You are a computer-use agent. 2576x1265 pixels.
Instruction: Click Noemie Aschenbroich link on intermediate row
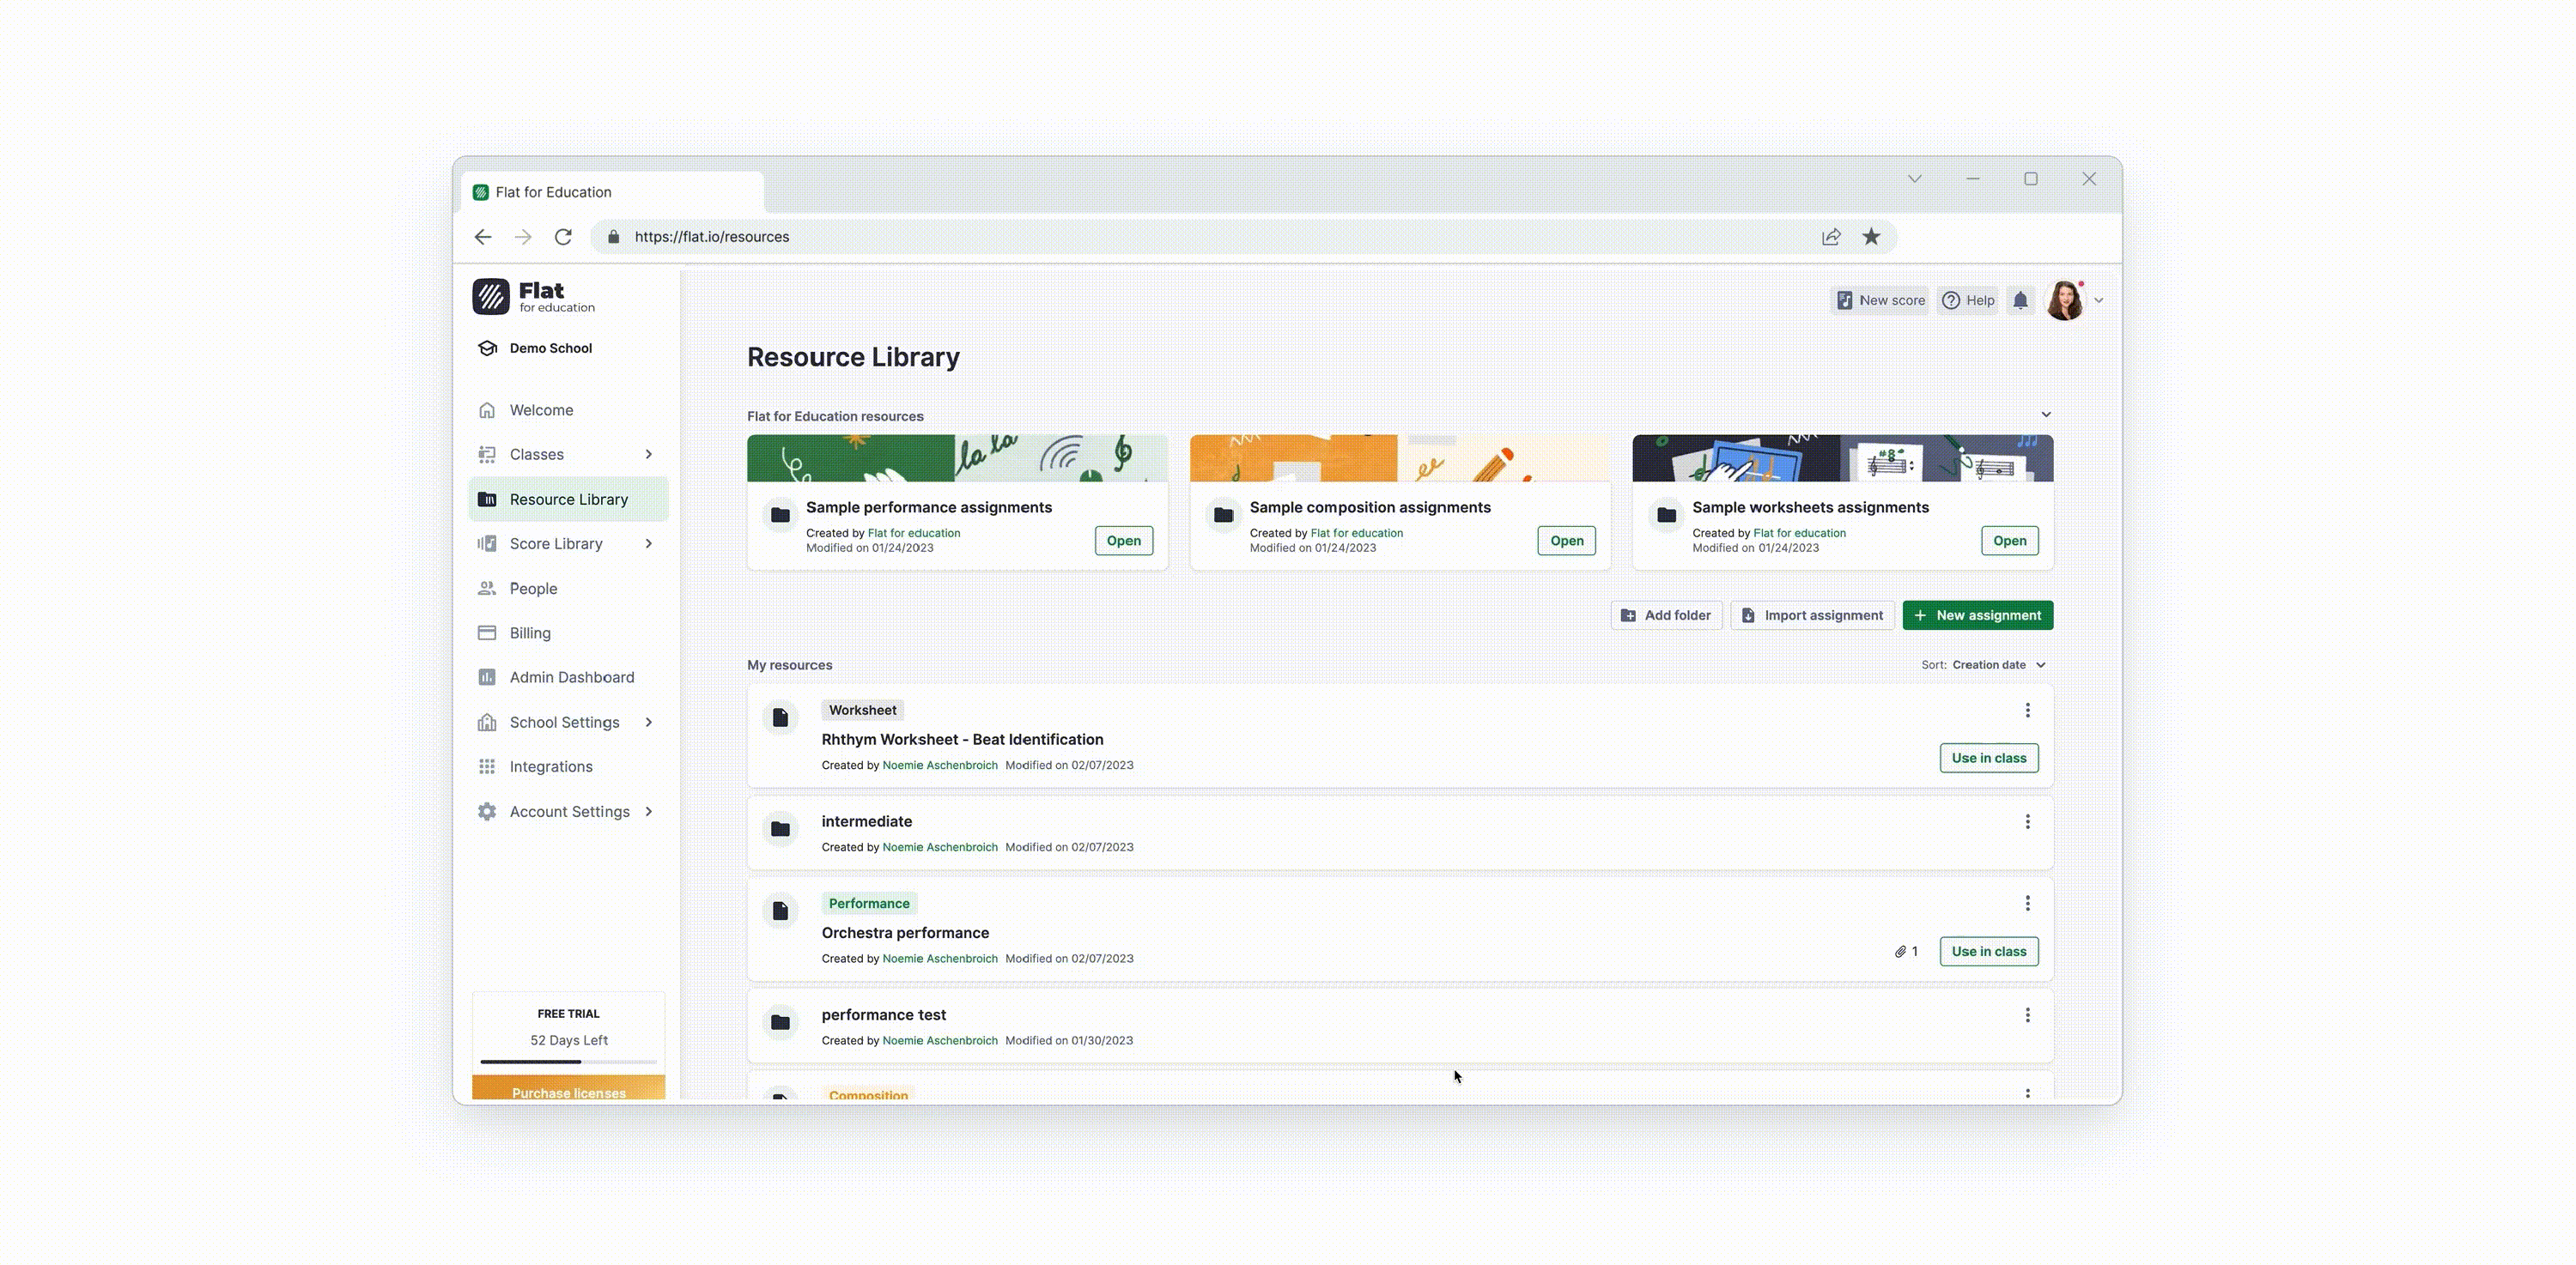(940, 847)
